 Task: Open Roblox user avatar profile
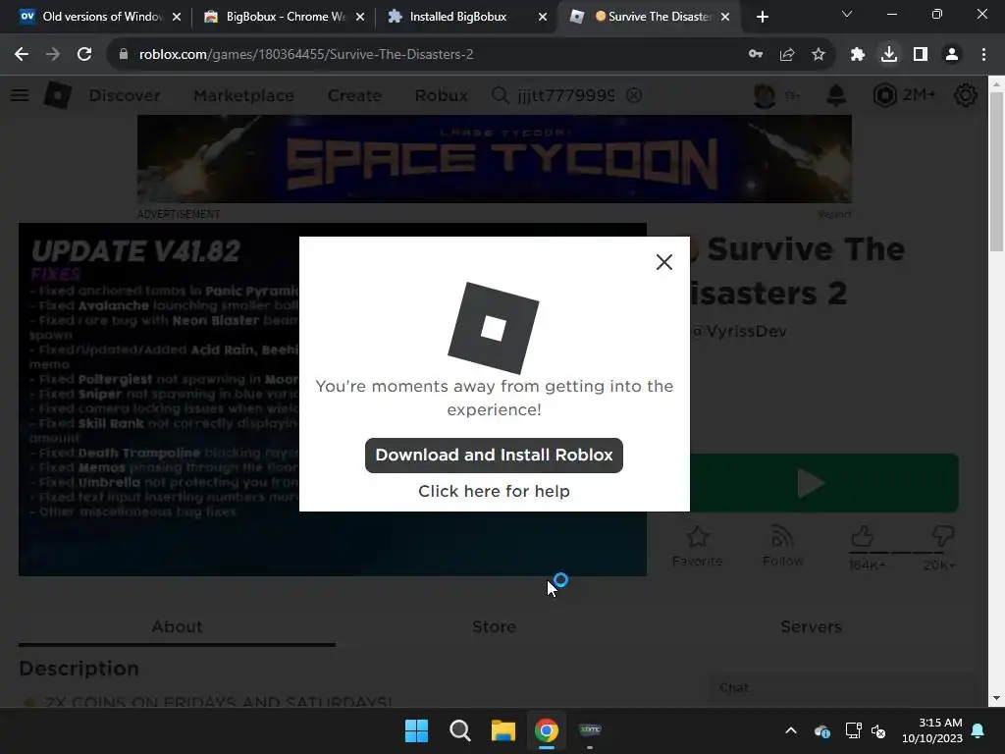click(x=765, y=95)
